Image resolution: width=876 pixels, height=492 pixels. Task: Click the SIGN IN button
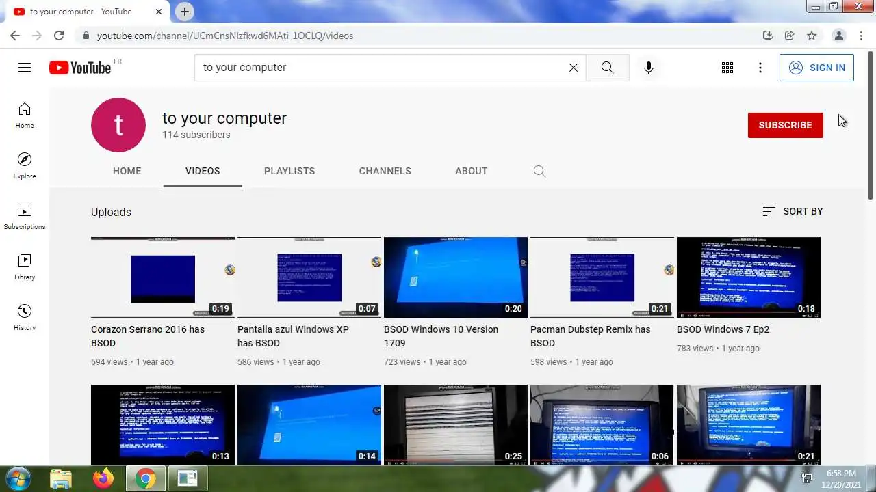click(x=816, y=68)
